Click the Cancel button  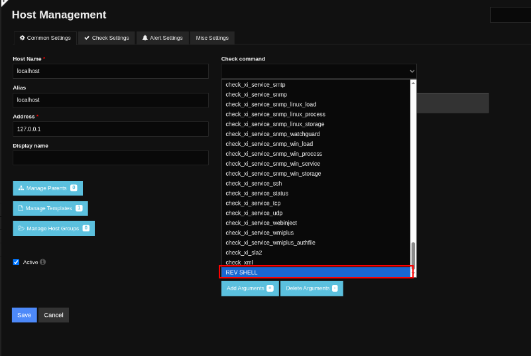click(54, 315)
